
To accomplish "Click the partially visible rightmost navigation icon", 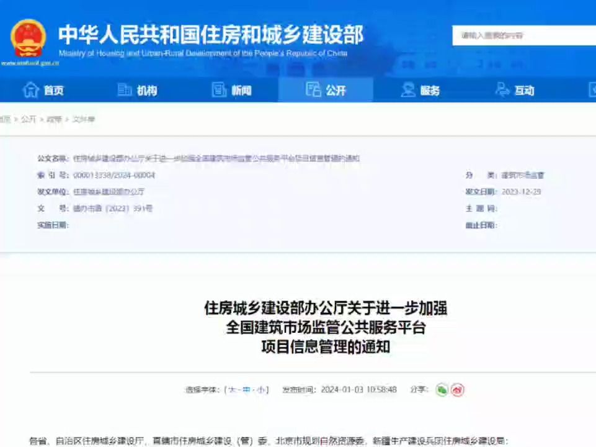I will (x=592, y=90).
